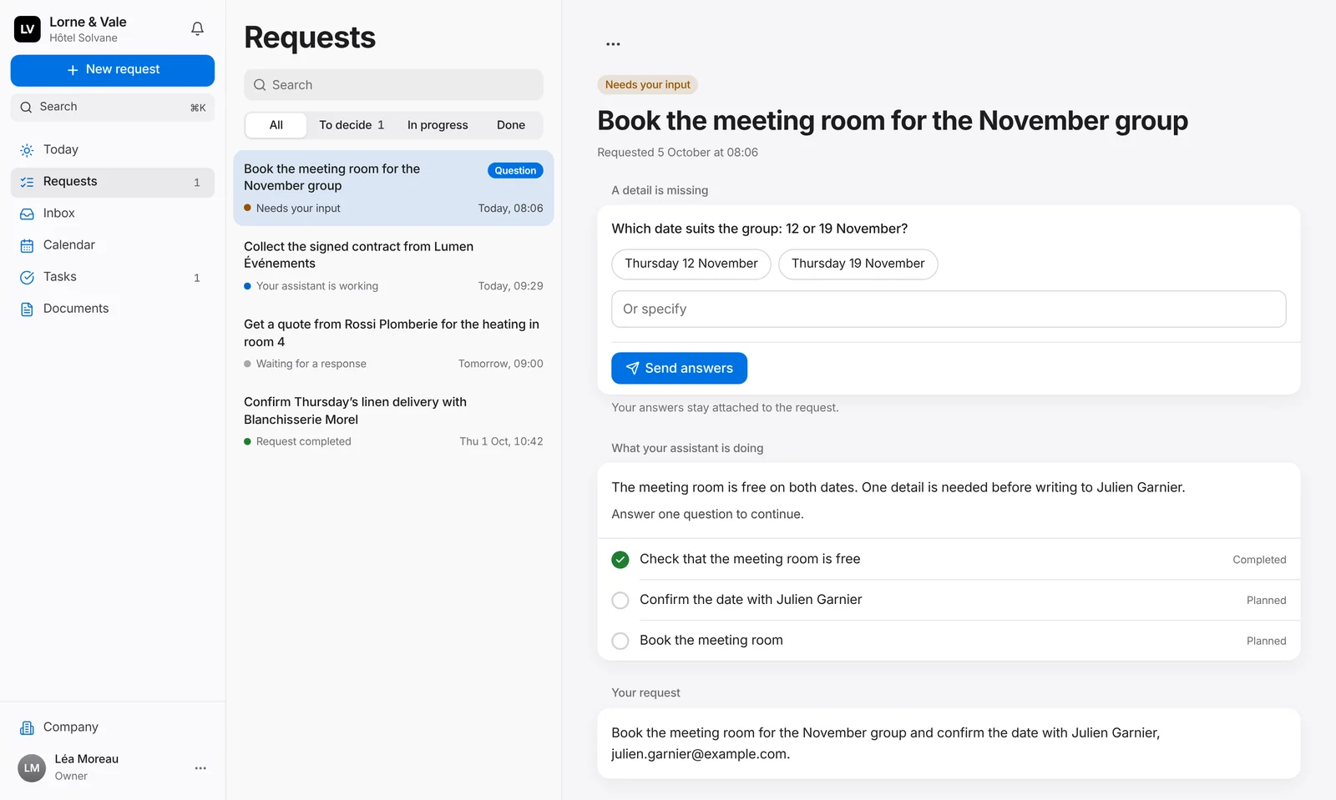
Task: Switch to the All tab
Action: click(276, 125)
